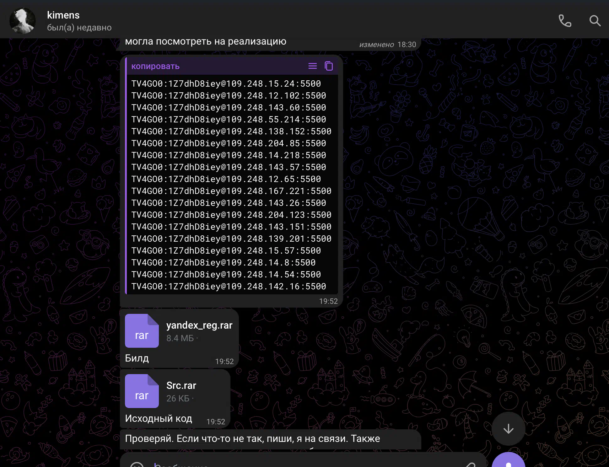Download Src.rar file icon
The image size is (609, 467).
tap(142, 391)
